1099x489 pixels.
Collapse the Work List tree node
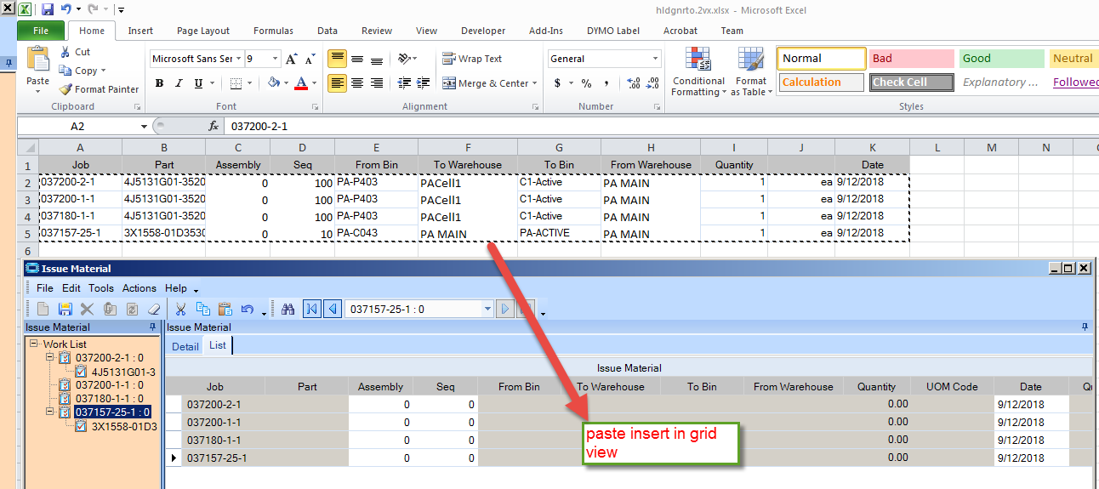click(34, 344)
